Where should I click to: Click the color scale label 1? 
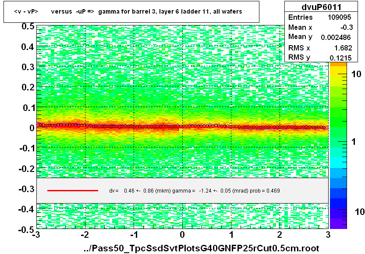point(354,142)
